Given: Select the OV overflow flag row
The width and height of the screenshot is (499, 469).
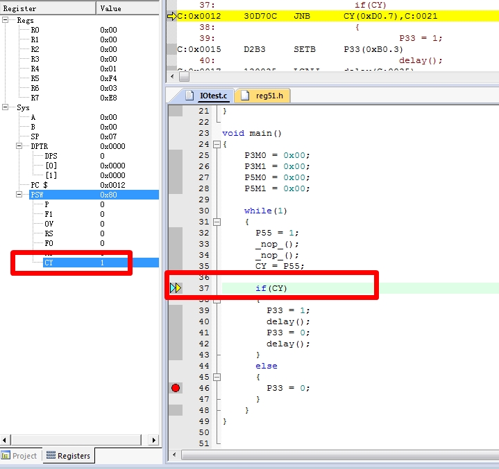Looking at the screenshot, I should [x=101, y=224].
